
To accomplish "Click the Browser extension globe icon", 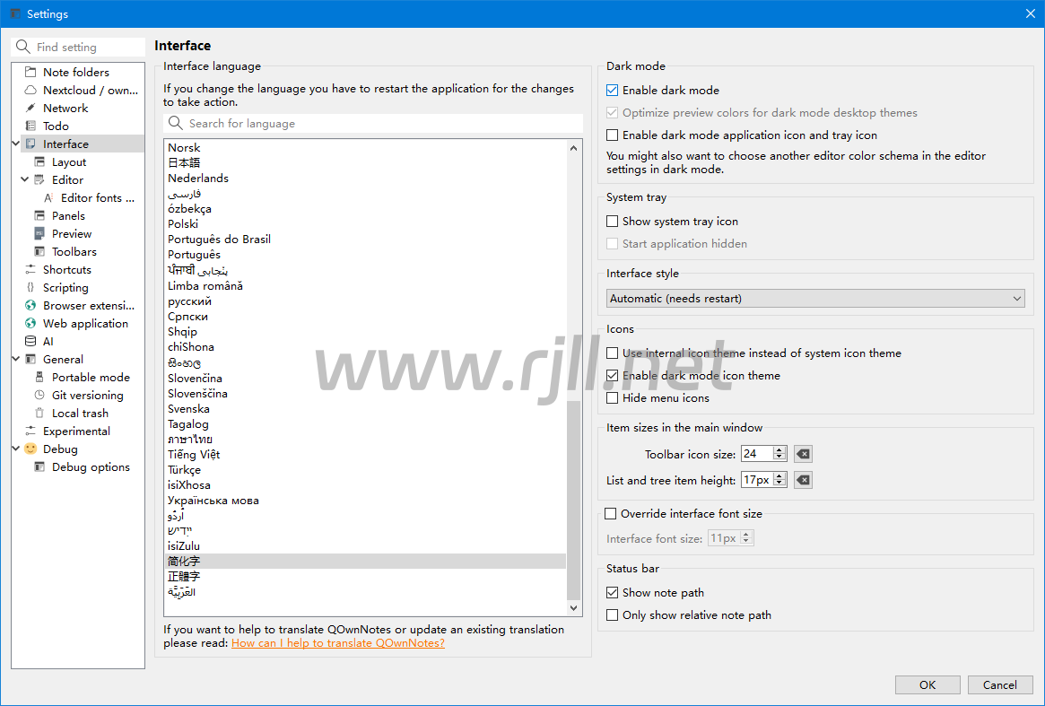I will pos(30,306).
